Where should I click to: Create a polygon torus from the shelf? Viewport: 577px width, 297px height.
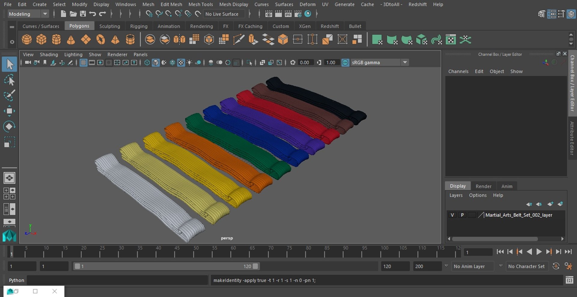tap(100, 40)
